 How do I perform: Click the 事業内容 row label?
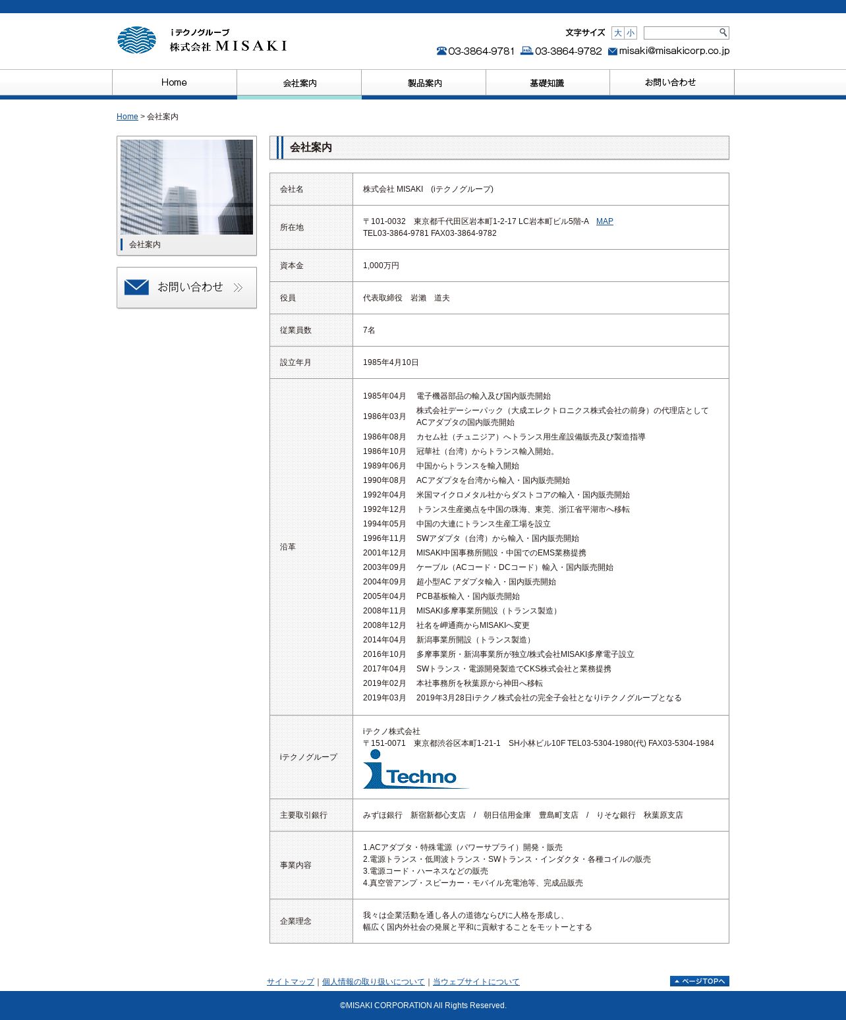coord(296,865)
